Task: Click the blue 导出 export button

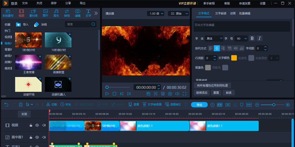Action: pyautogui.click(x=199, y=105)
